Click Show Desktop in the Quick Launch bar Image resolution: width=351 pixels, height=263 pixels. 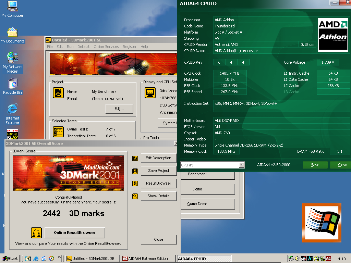pos(28,259)
